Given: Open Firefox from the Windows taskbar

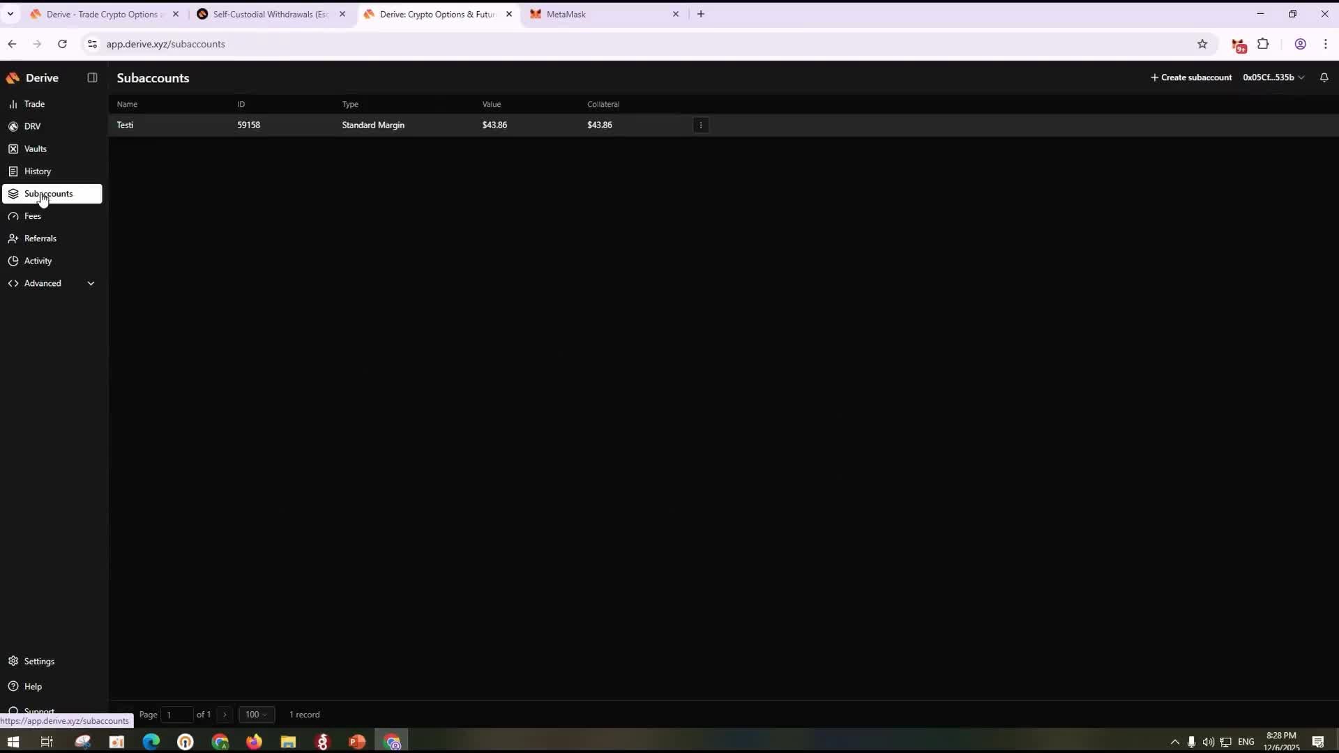Looking at the screenshot, I should click(254, 741).
